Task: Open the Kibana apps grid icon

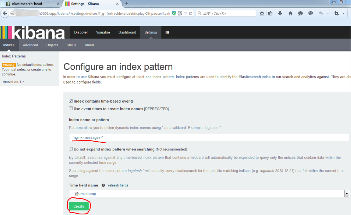Action: (x=167, y=32)
